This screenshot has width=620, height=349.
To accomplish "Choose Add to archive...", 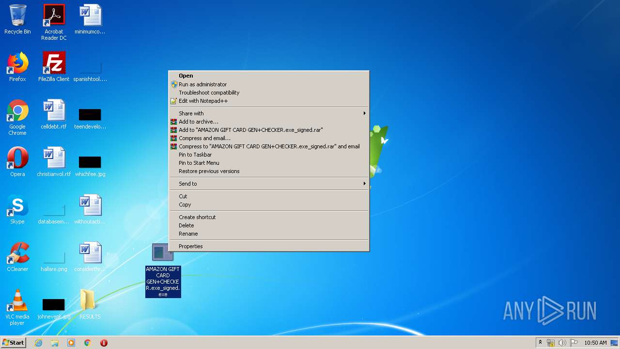I will point(269,122).
